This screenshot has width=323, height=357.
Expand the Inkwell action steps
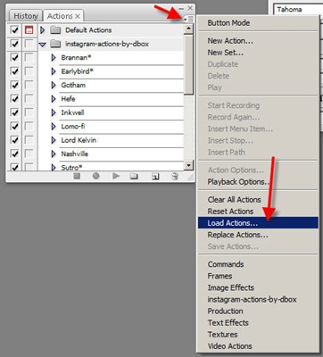point(54,112)
